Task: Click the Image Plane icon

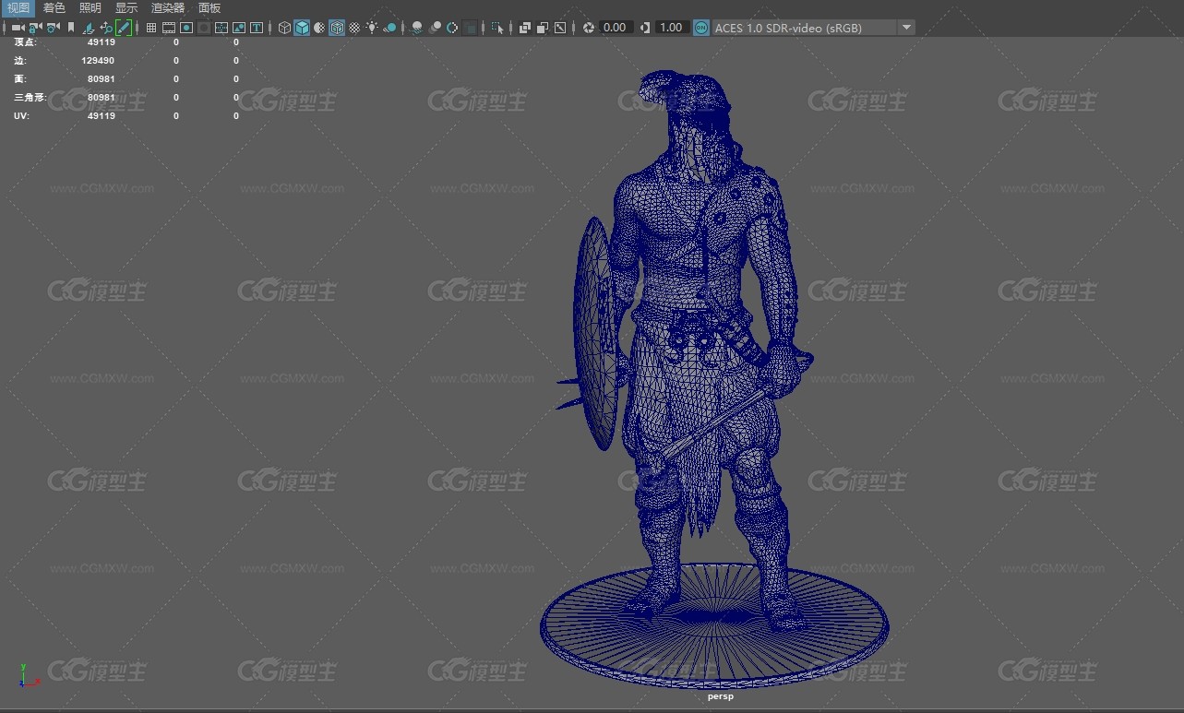Action: coord(89,28)
